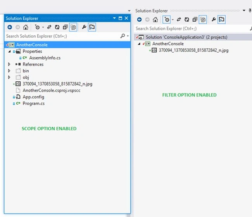
Task: Click Refresh icon in left Solution Explorer
Action: pyautogui.click(x=57, y=27)
